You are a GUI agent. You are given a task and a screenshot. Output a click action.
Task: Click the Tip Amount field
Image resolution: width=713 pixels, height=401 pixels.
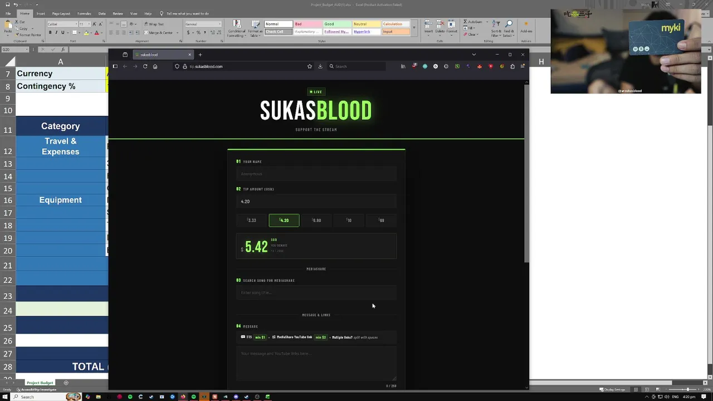coord(316,201)
